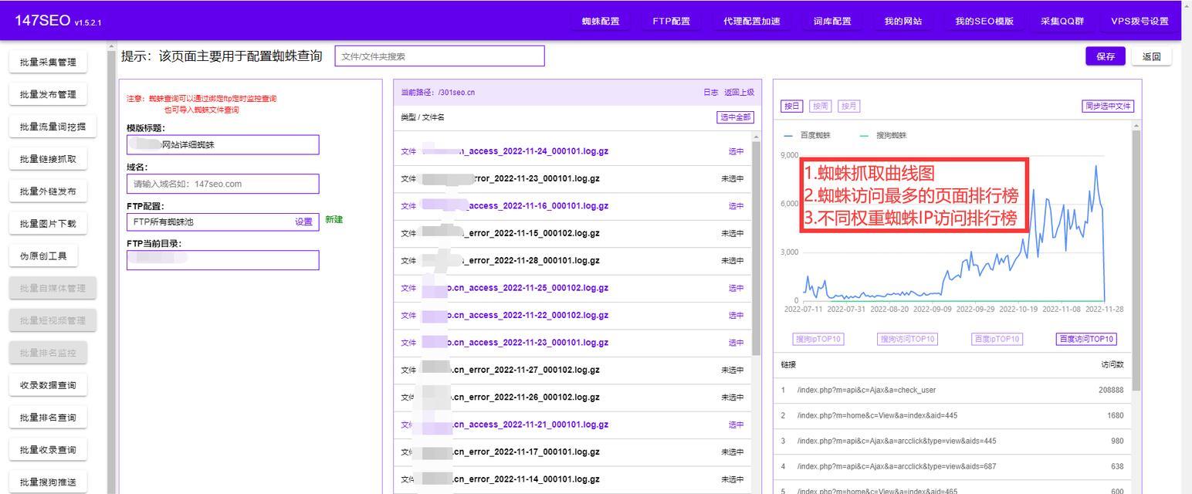Click 设置 in the FTP配置 field

pyautogui.click(x=303, y=222)
